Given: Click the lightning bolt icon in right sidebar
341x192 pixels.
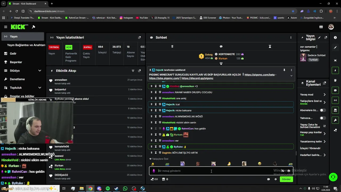Looking at the screenshot, I should coord(335,71).
